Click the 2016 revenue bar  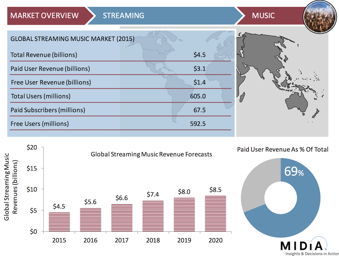tap(90, 219)
